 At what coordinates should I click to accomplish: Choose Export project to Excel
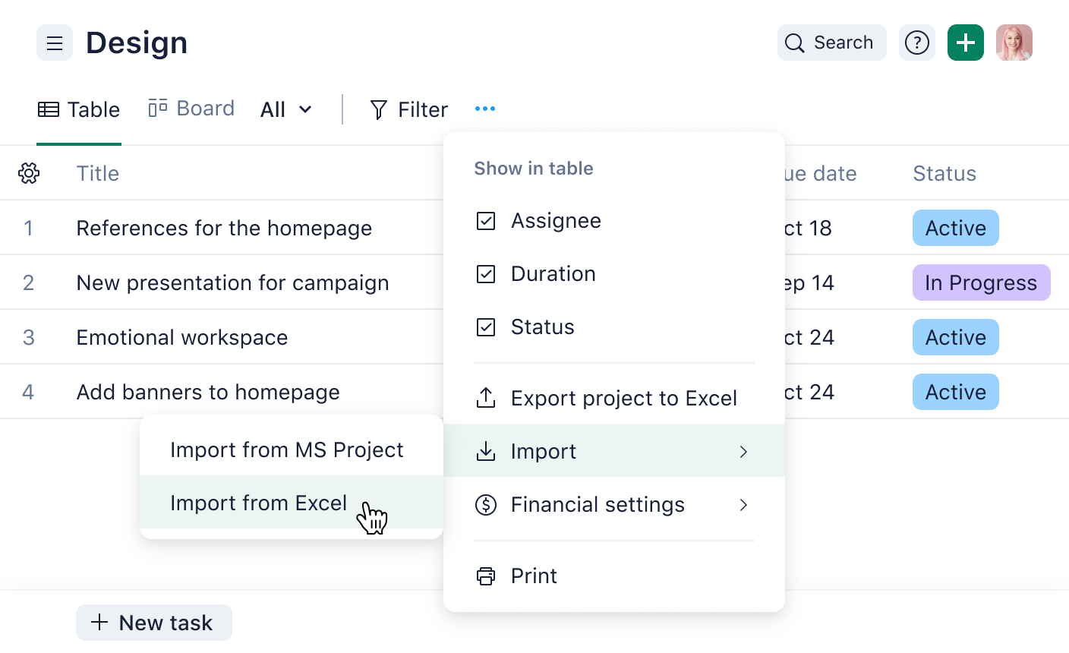pyautogui.click(x=623, y=399)
